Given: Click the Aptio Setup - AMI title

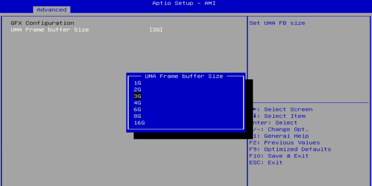Looking at the screenshot, I should click(184, 3).
